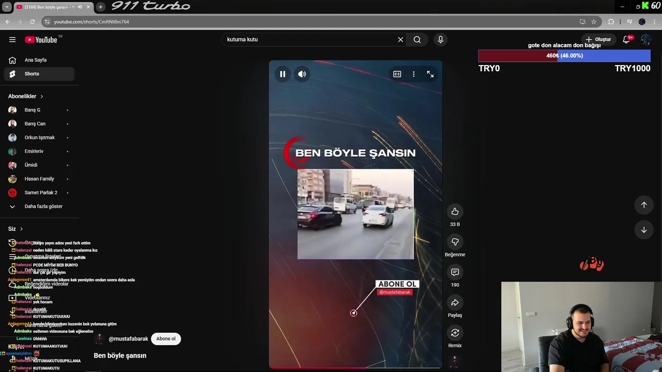The height and width of the screenshot is (372, 662).
Task: Open @mustafabarak channel link
Action: (x=128, y=339)
